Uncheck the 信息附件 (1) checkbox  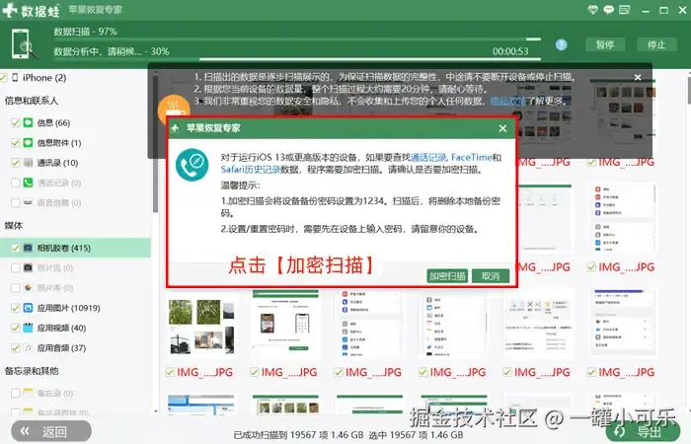(16, 142)
